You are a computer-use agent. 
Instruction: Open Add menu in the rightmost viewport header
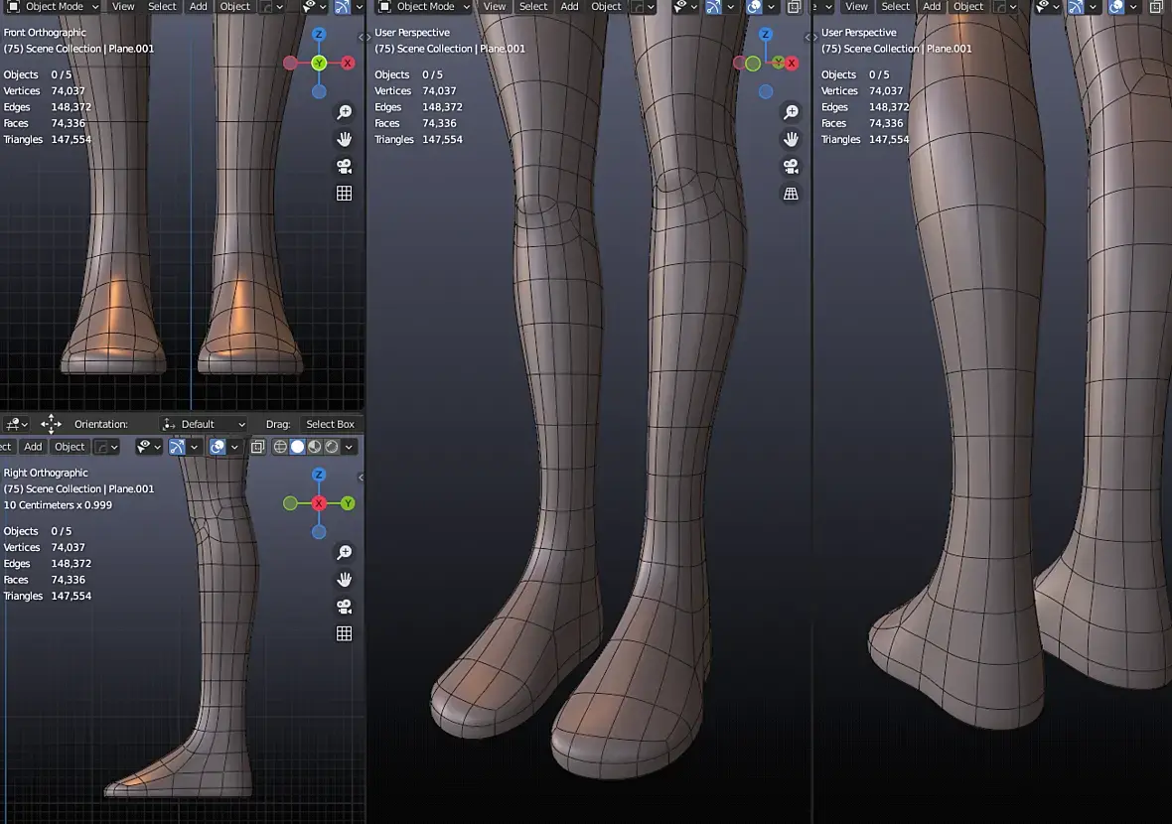point(932,7)
